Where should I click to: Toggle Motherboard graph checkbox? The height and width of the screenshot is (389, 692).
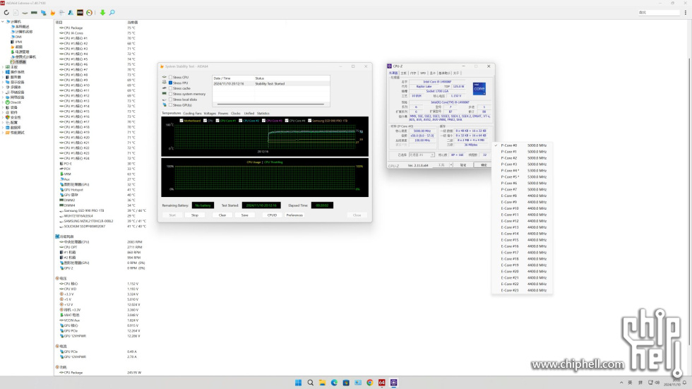click(181, 121)
